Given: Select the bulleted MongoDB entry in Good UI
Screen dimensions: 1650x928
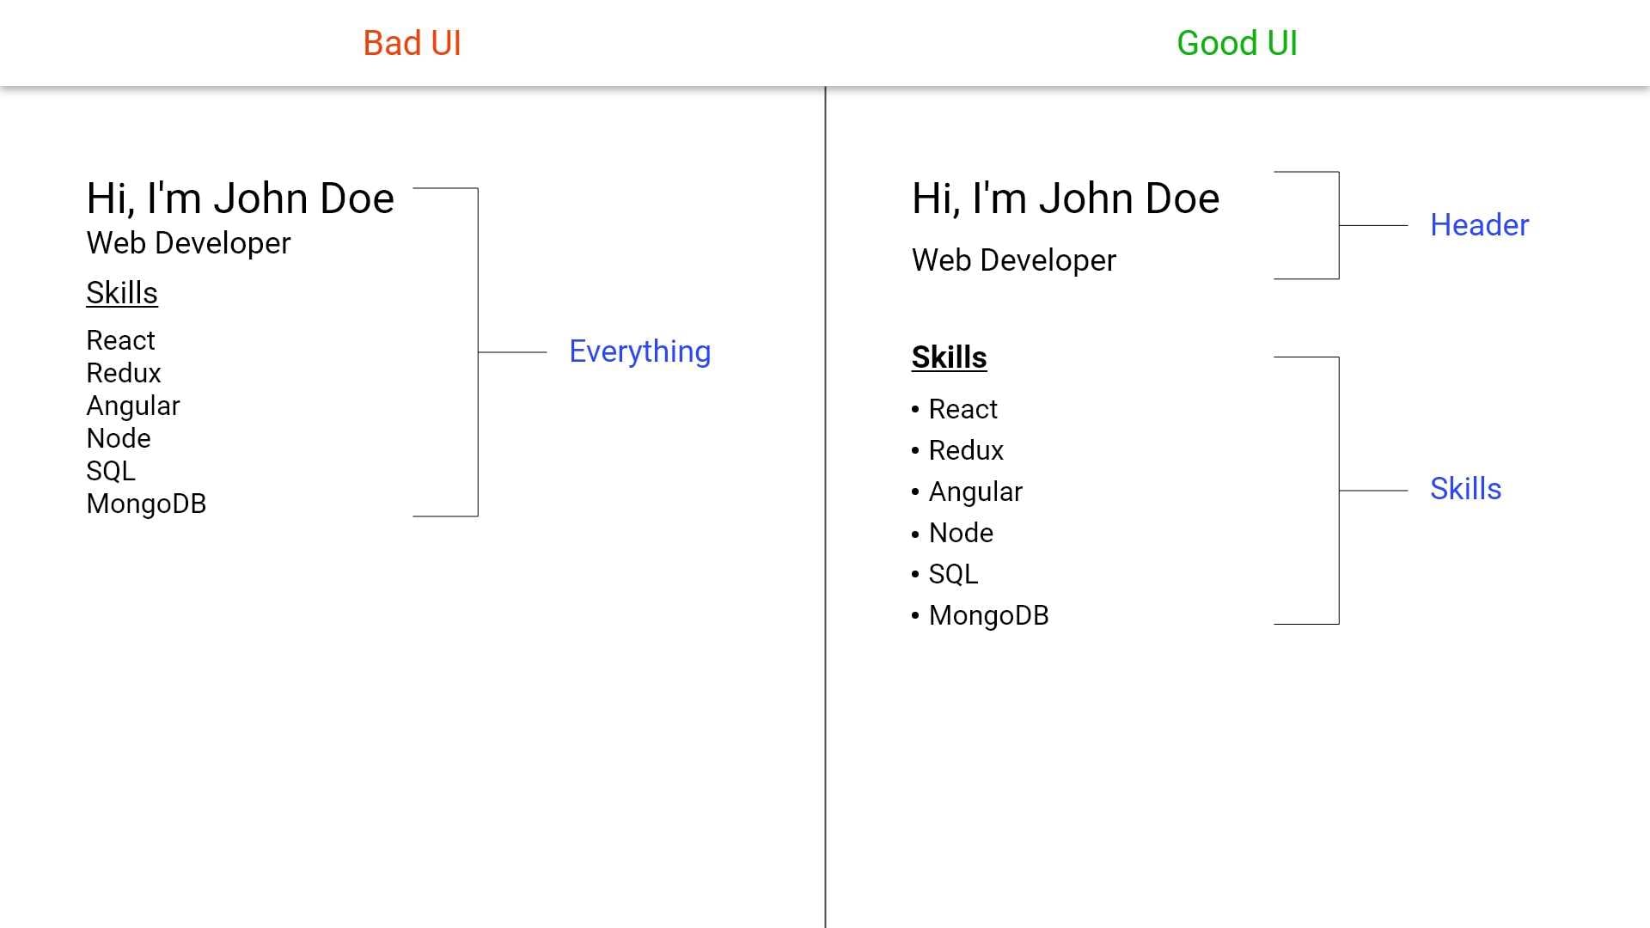Looking at the screenshot, I should [x=988, y=615].
